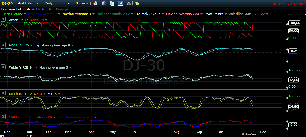Click the Aroon 50,00 axis value
This screenshot has height=137, width=306.
pyautogui.click(x=294, y=31)
